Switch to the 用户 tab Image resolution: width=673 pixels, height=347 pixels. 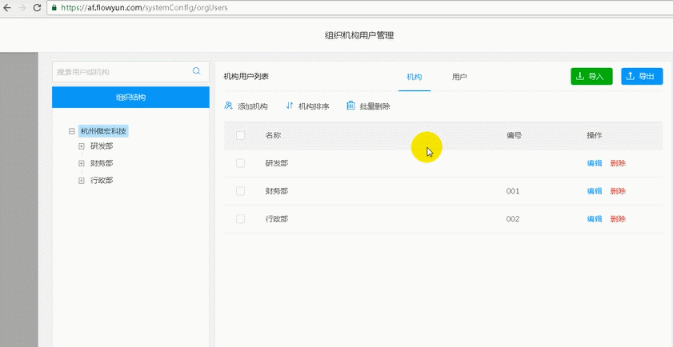(459, 78)
